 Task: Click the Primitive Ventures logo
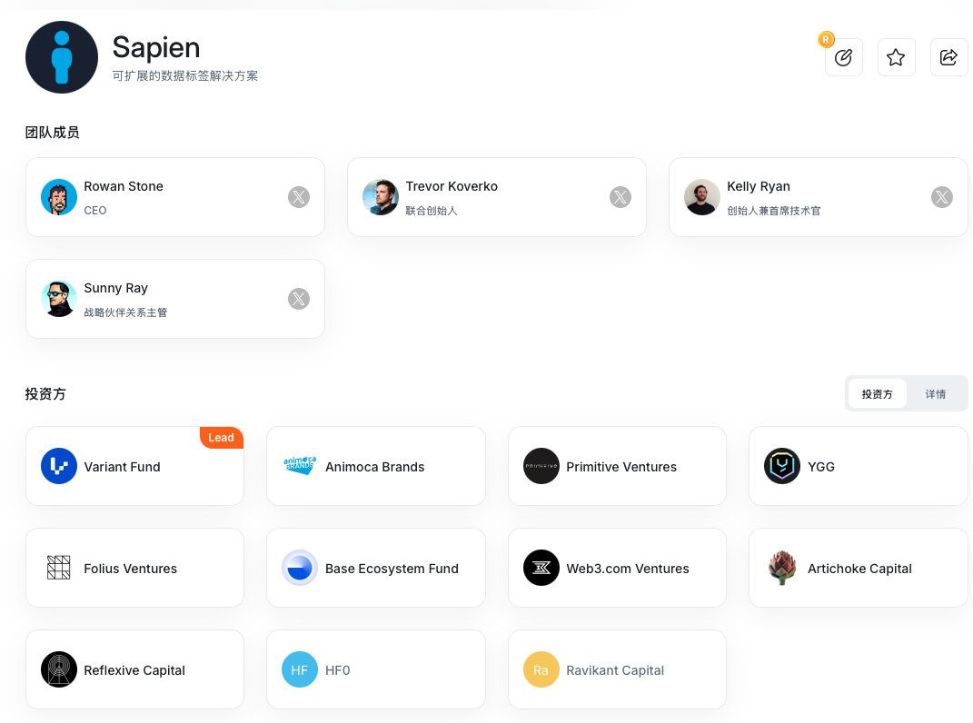point(541,466)
